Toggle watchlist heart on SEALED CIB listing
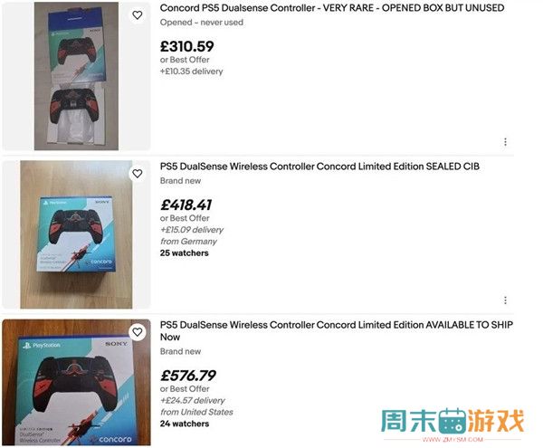This screenshot has height=448, width=543. click(x=138, y=174)
